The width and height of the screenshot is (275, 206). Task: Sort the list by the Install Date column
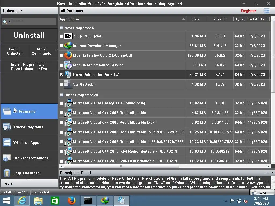point(257,19)
